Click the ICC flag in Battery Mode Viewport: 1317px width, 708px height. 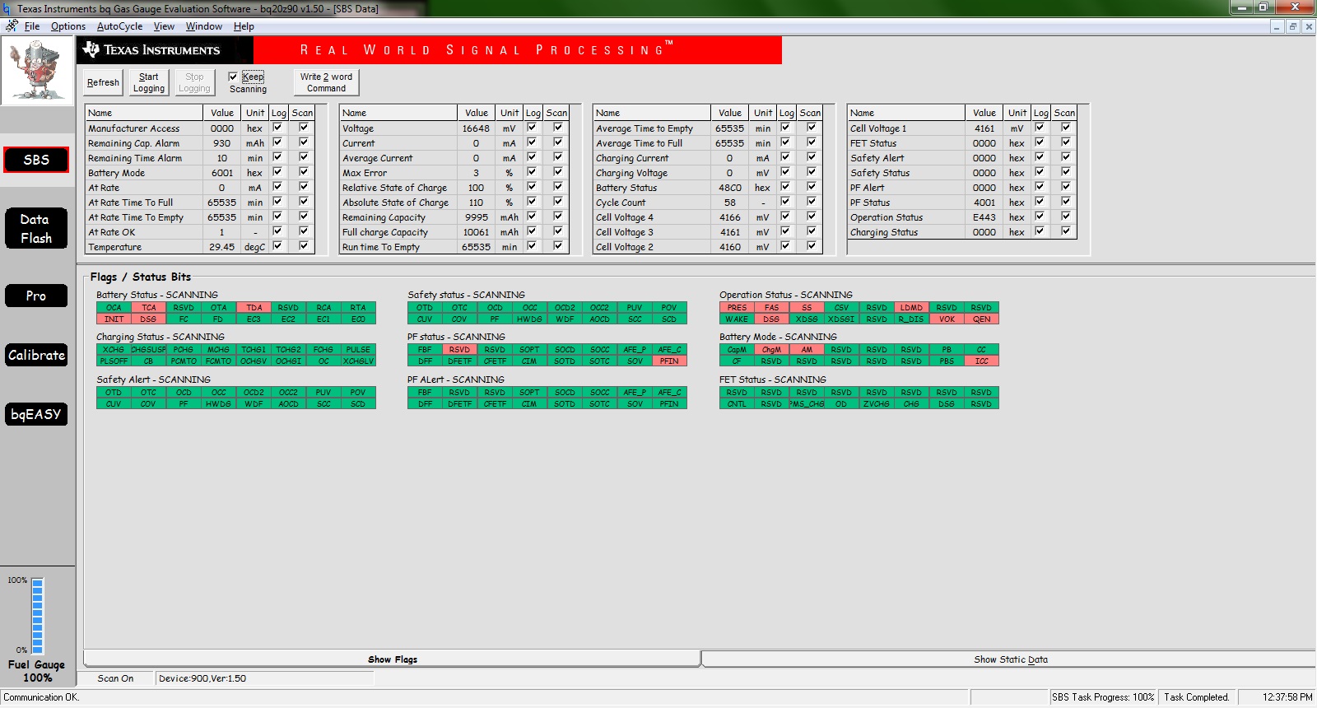pos(981,361)
